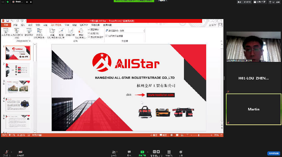This screenshot has width=282, height=157.
Task: Switch to Slide Sorter view icon
Action: [x=177, y=135]
